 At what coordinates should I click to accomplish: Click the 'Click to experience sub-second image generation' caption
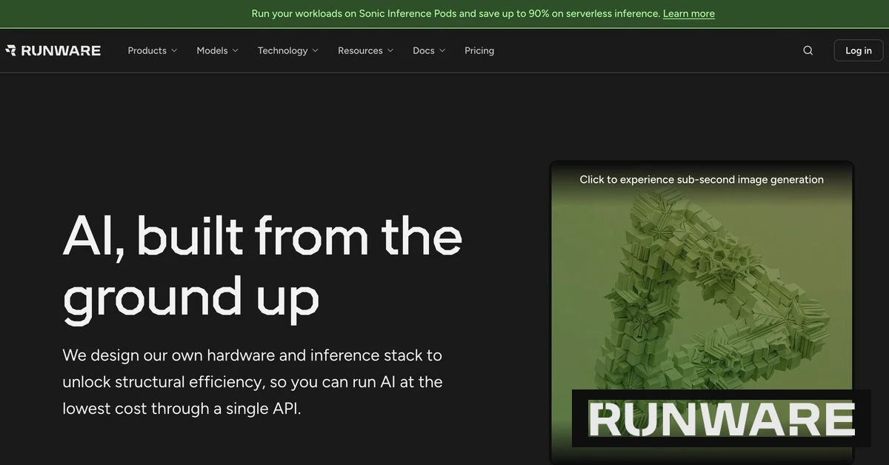pos(702,179)
